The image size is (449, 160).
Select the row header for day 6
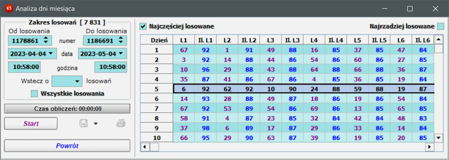tap(157, 98)
